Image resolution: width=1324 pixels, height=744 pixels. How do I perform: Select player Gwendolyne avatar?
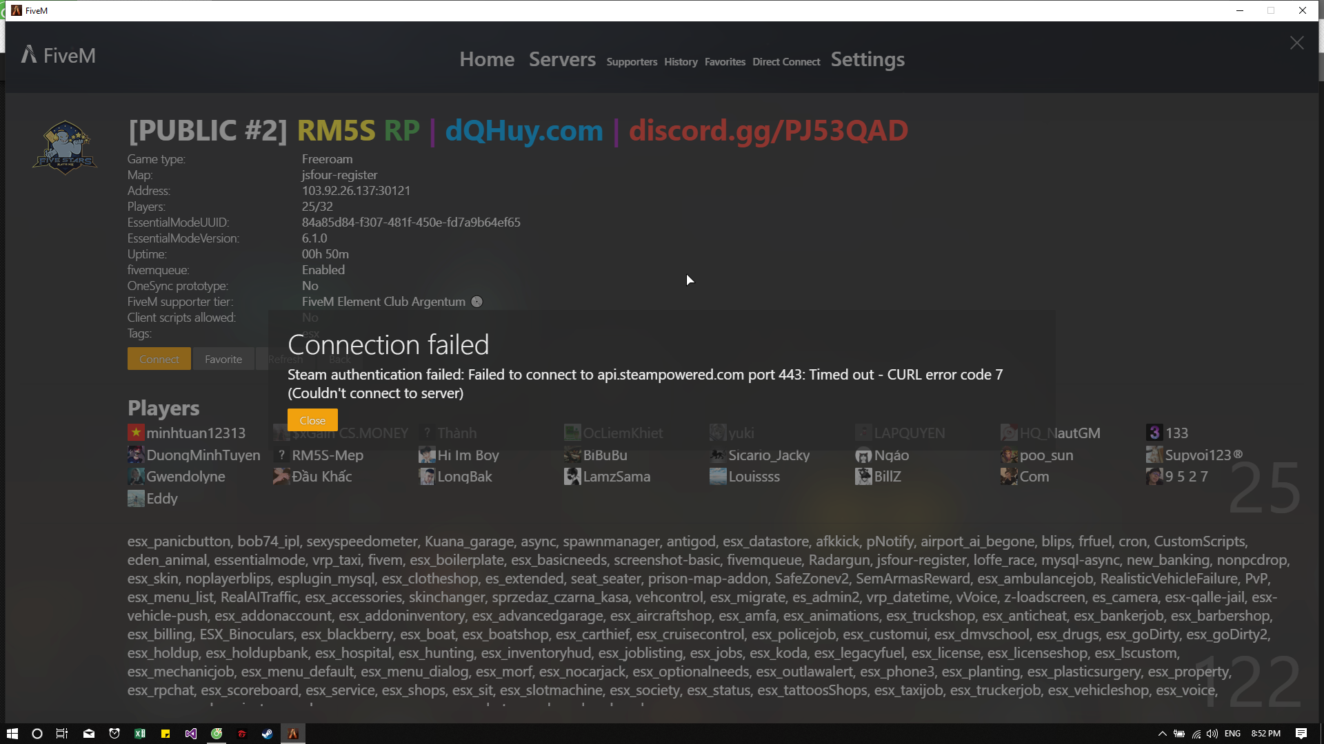tap(136, 476)
